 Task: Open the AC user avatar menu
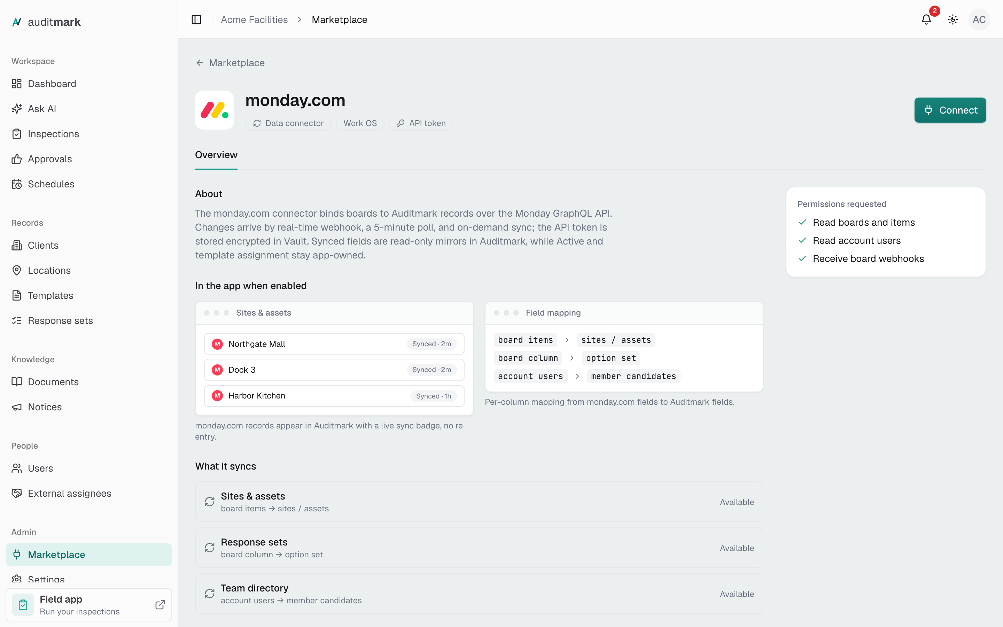click(979, 20)
